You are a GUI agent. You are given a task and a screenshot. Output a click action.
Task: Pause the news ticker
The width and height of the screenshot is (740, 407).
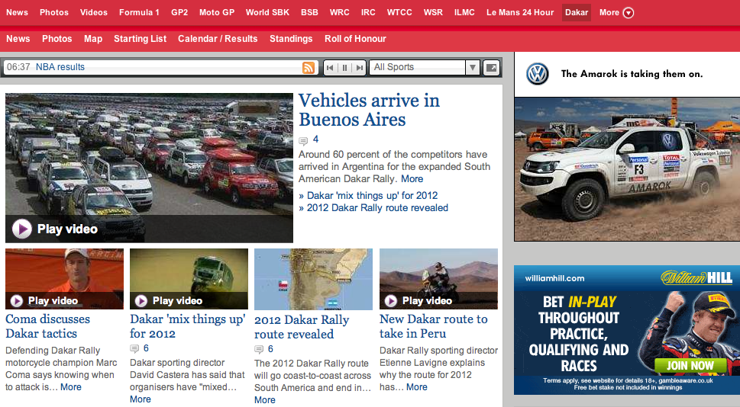[x=344, y=68]
